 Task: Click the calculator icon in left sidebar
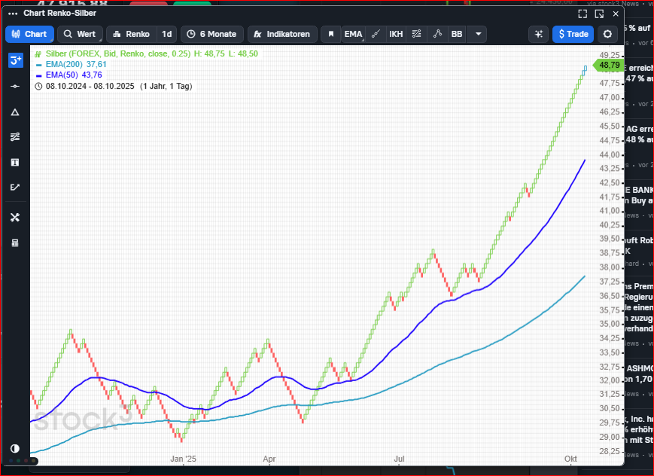click(15, 243)
